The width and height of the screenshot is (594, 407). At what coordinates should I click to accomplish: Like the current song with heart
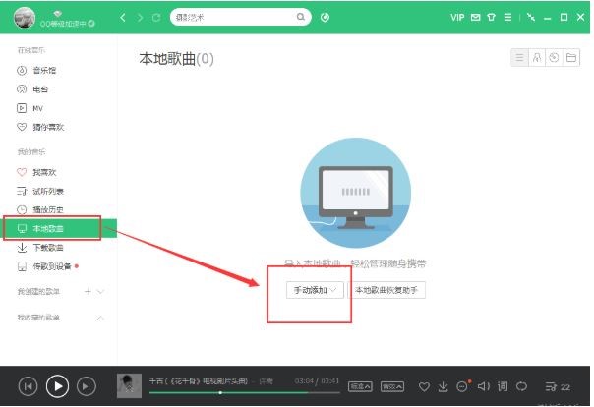424,386
